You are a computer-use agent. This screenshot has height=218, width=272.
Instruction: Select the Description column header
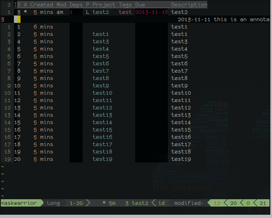click(x=189, y=5)
